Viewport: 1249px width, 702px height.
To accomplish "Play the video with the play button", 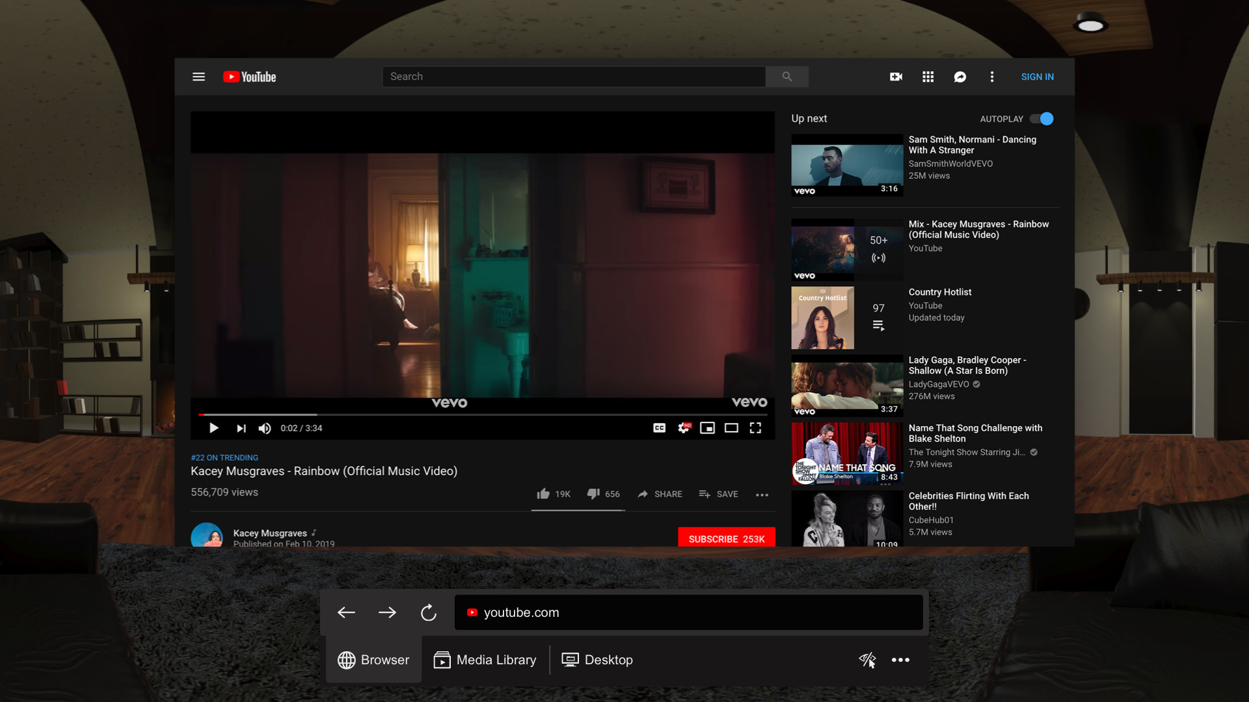I will tap(213, 428).
